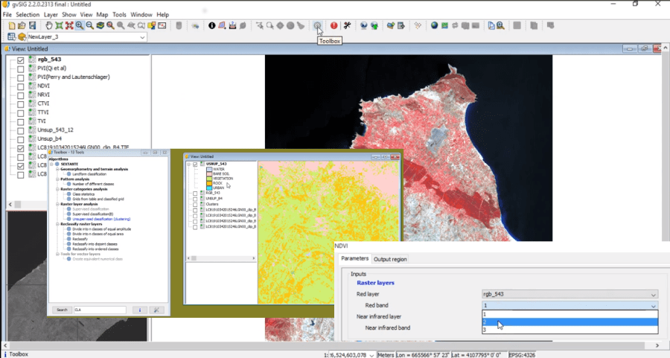Click the Open project folder icon
The height and width of the screenshot is (358, 670).
(x=21, y=25)
